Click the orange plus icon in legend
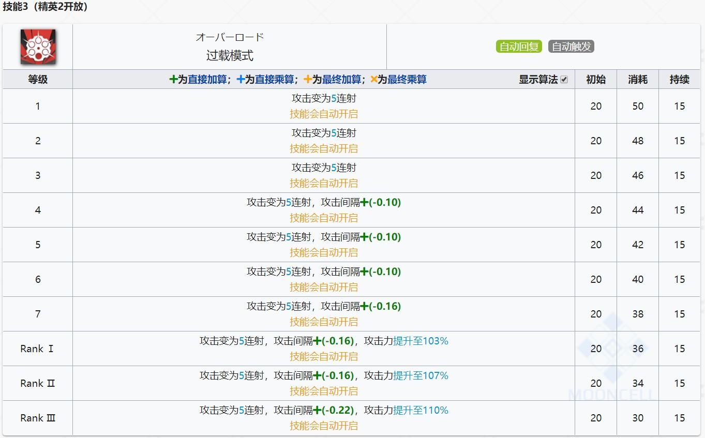Image resolution: width=705 pixels, height=438 pixels. tap(308, 80)
